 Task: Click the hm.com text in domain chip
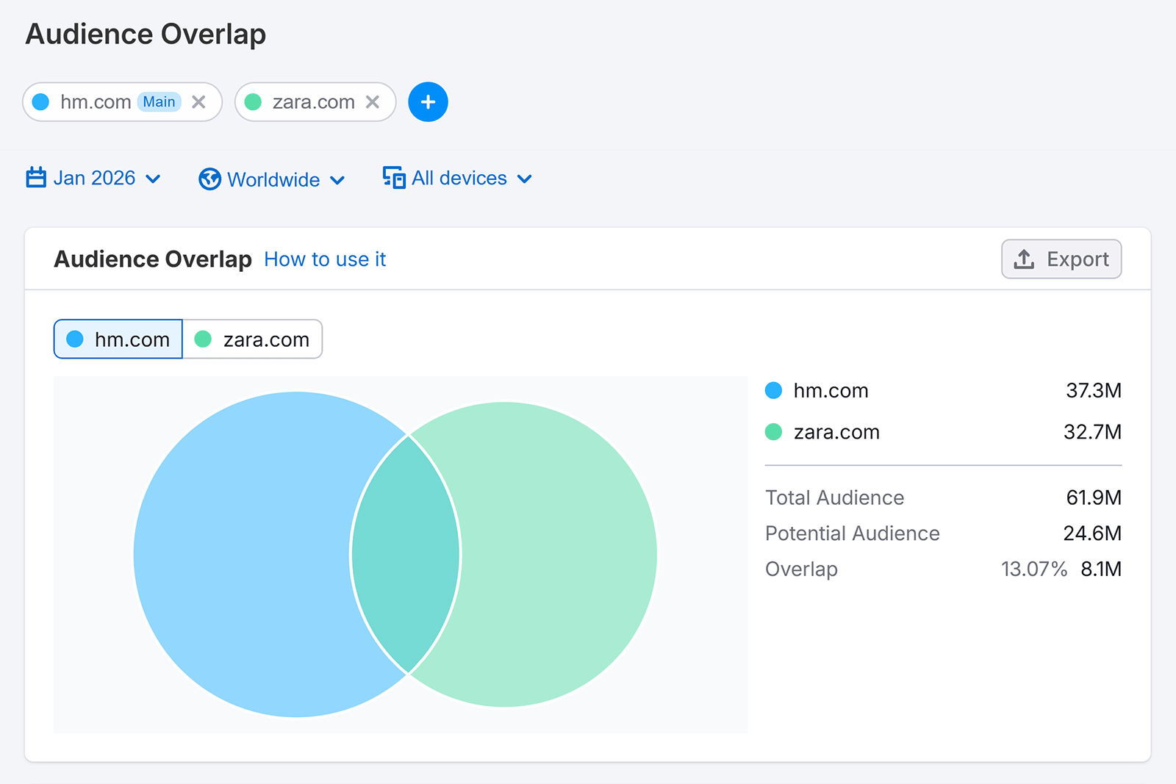96,102
